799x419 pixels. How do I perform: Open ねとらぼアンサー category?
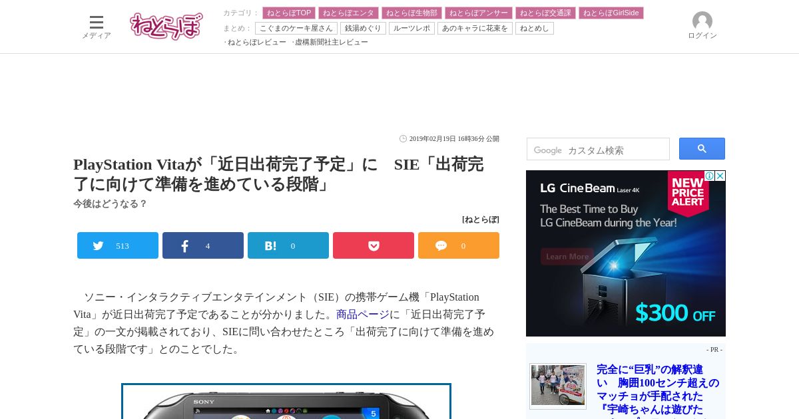tap(479, 13)
